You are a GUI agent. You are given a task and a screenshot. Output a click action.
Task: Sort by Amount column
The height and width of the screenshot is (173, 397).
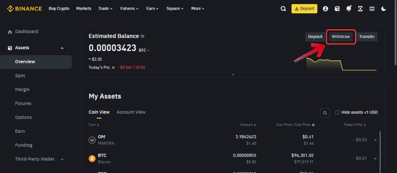pyautogui.click(x=248, y=125)
